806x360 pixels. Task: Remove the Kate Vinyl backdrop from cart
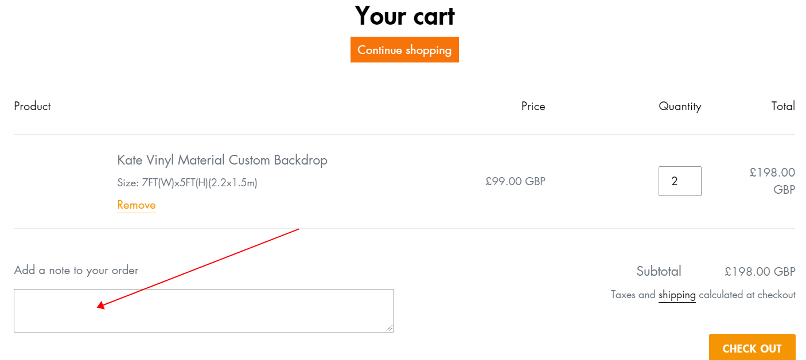pos(137,205)
